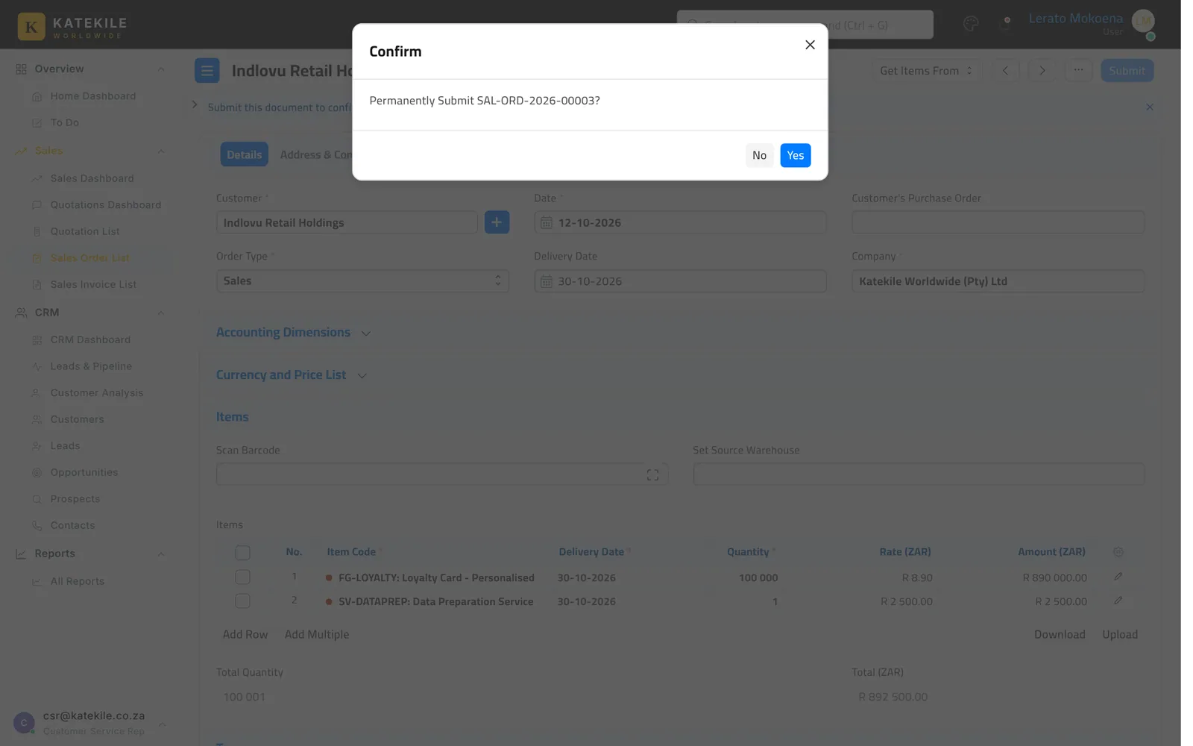Click Upload link for items
1193x746 pixels.
click(1120, 635)
